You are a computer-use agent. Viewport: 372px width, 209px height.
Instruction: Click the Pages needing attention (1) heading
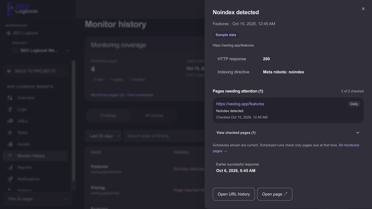click(x=238, y=91)
